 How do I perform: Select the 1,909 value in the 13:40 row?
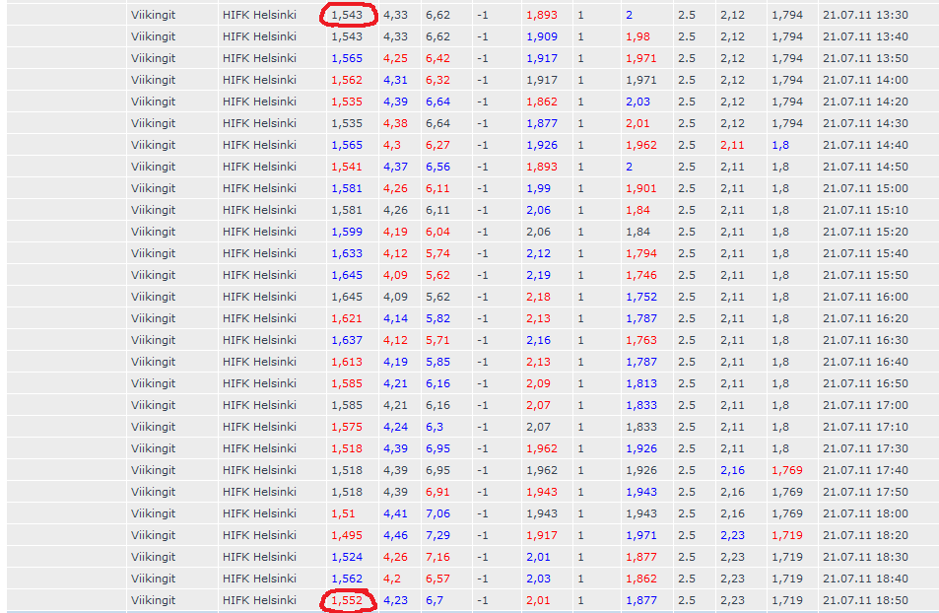point(541,36)
